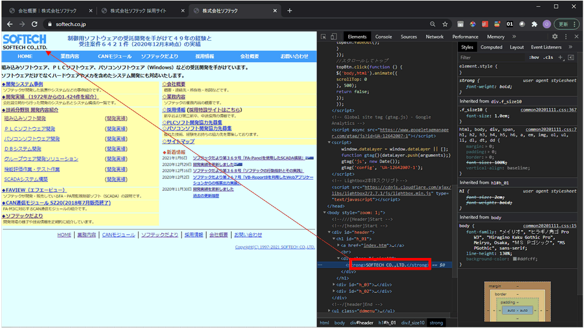Open the サイトマップ link
585x328 pixels.
click(x=178, y=141)
